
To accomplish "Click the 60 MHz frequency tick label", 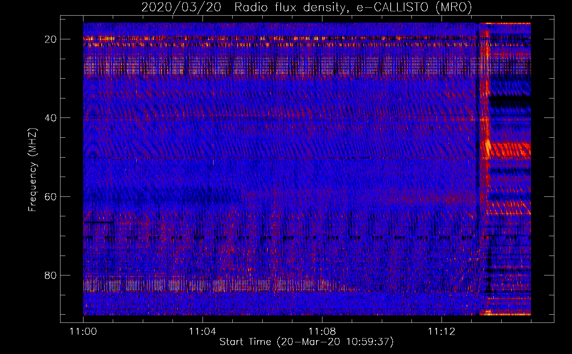I will 51,196.
